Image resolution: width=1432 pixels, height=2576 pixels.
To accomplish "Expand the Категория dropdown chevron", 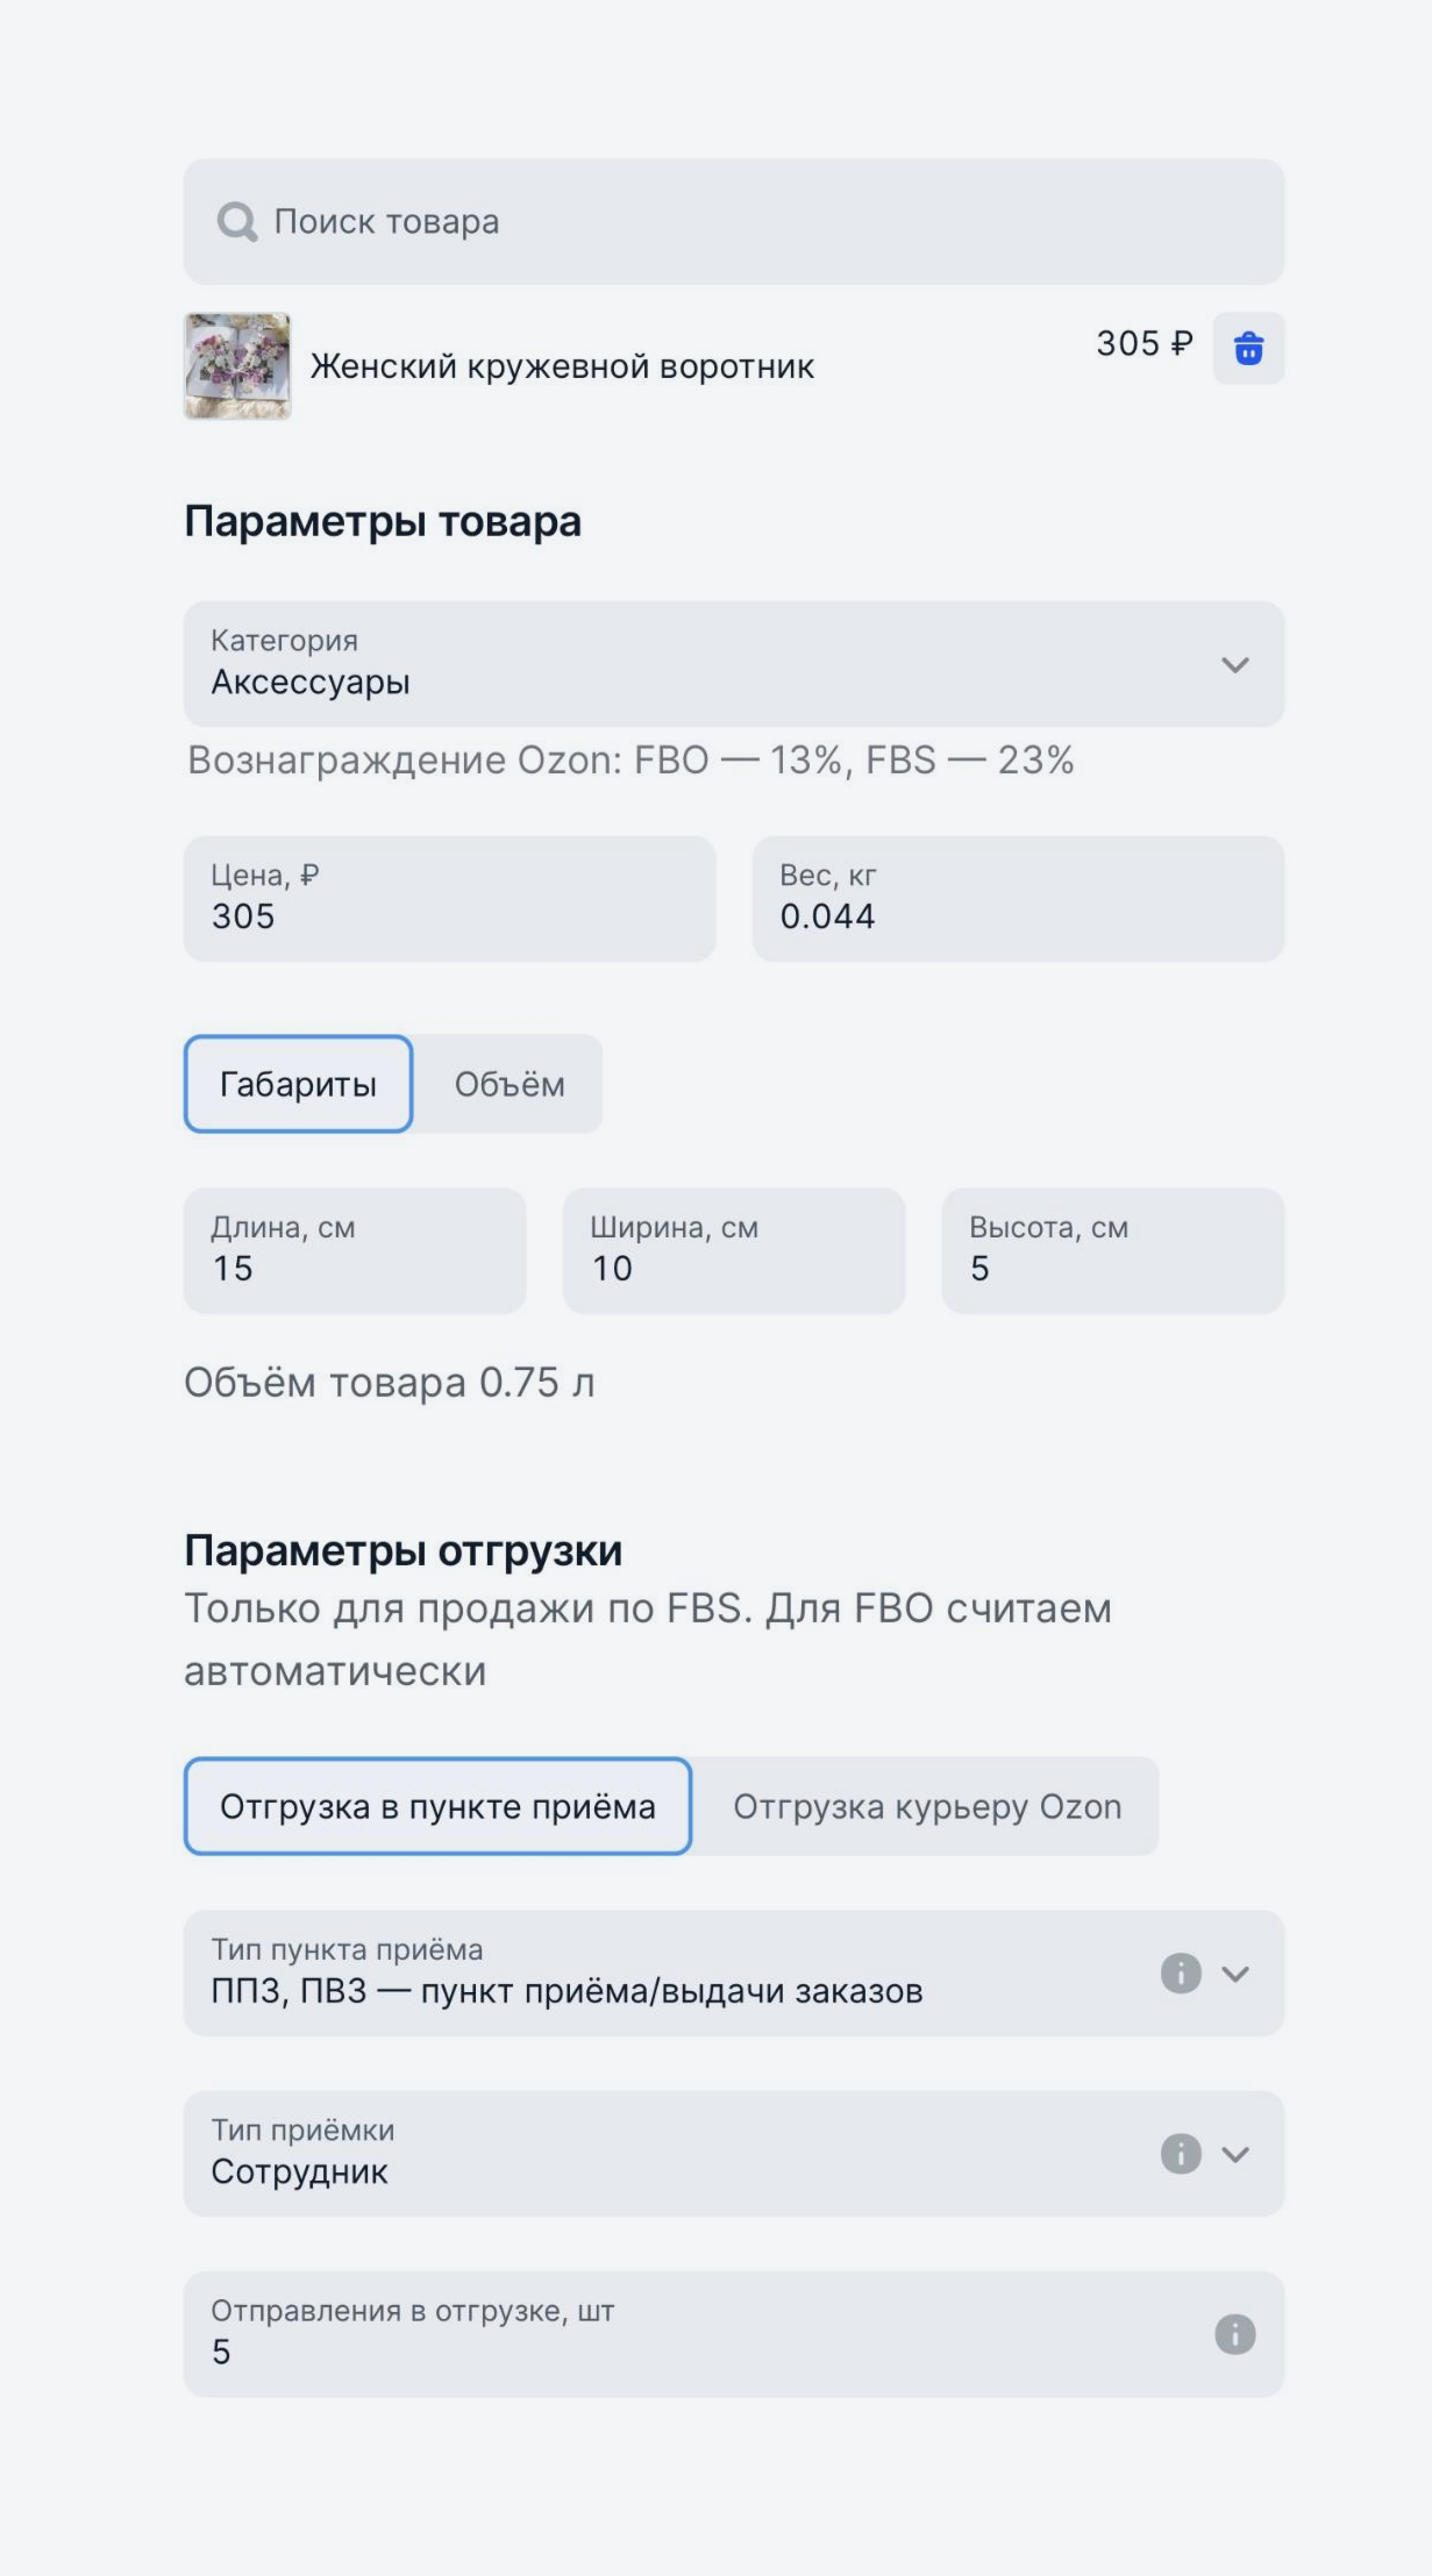I will [x=1235, y=665].
